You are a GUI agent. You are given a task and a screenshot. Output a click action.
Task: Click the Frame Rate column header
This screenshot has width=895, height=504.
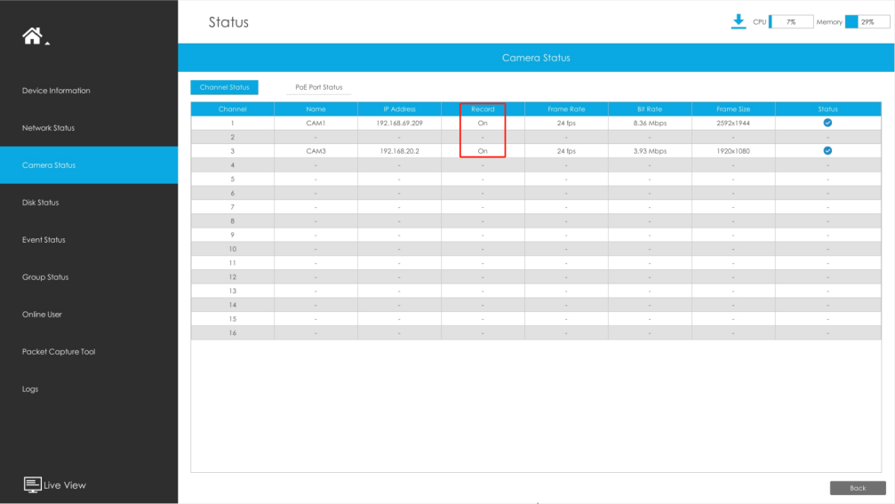pyautogui.click(x=566, y=109)
